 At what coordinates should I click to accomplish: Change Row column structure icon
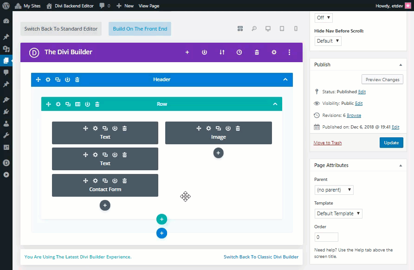click(78, 104)
